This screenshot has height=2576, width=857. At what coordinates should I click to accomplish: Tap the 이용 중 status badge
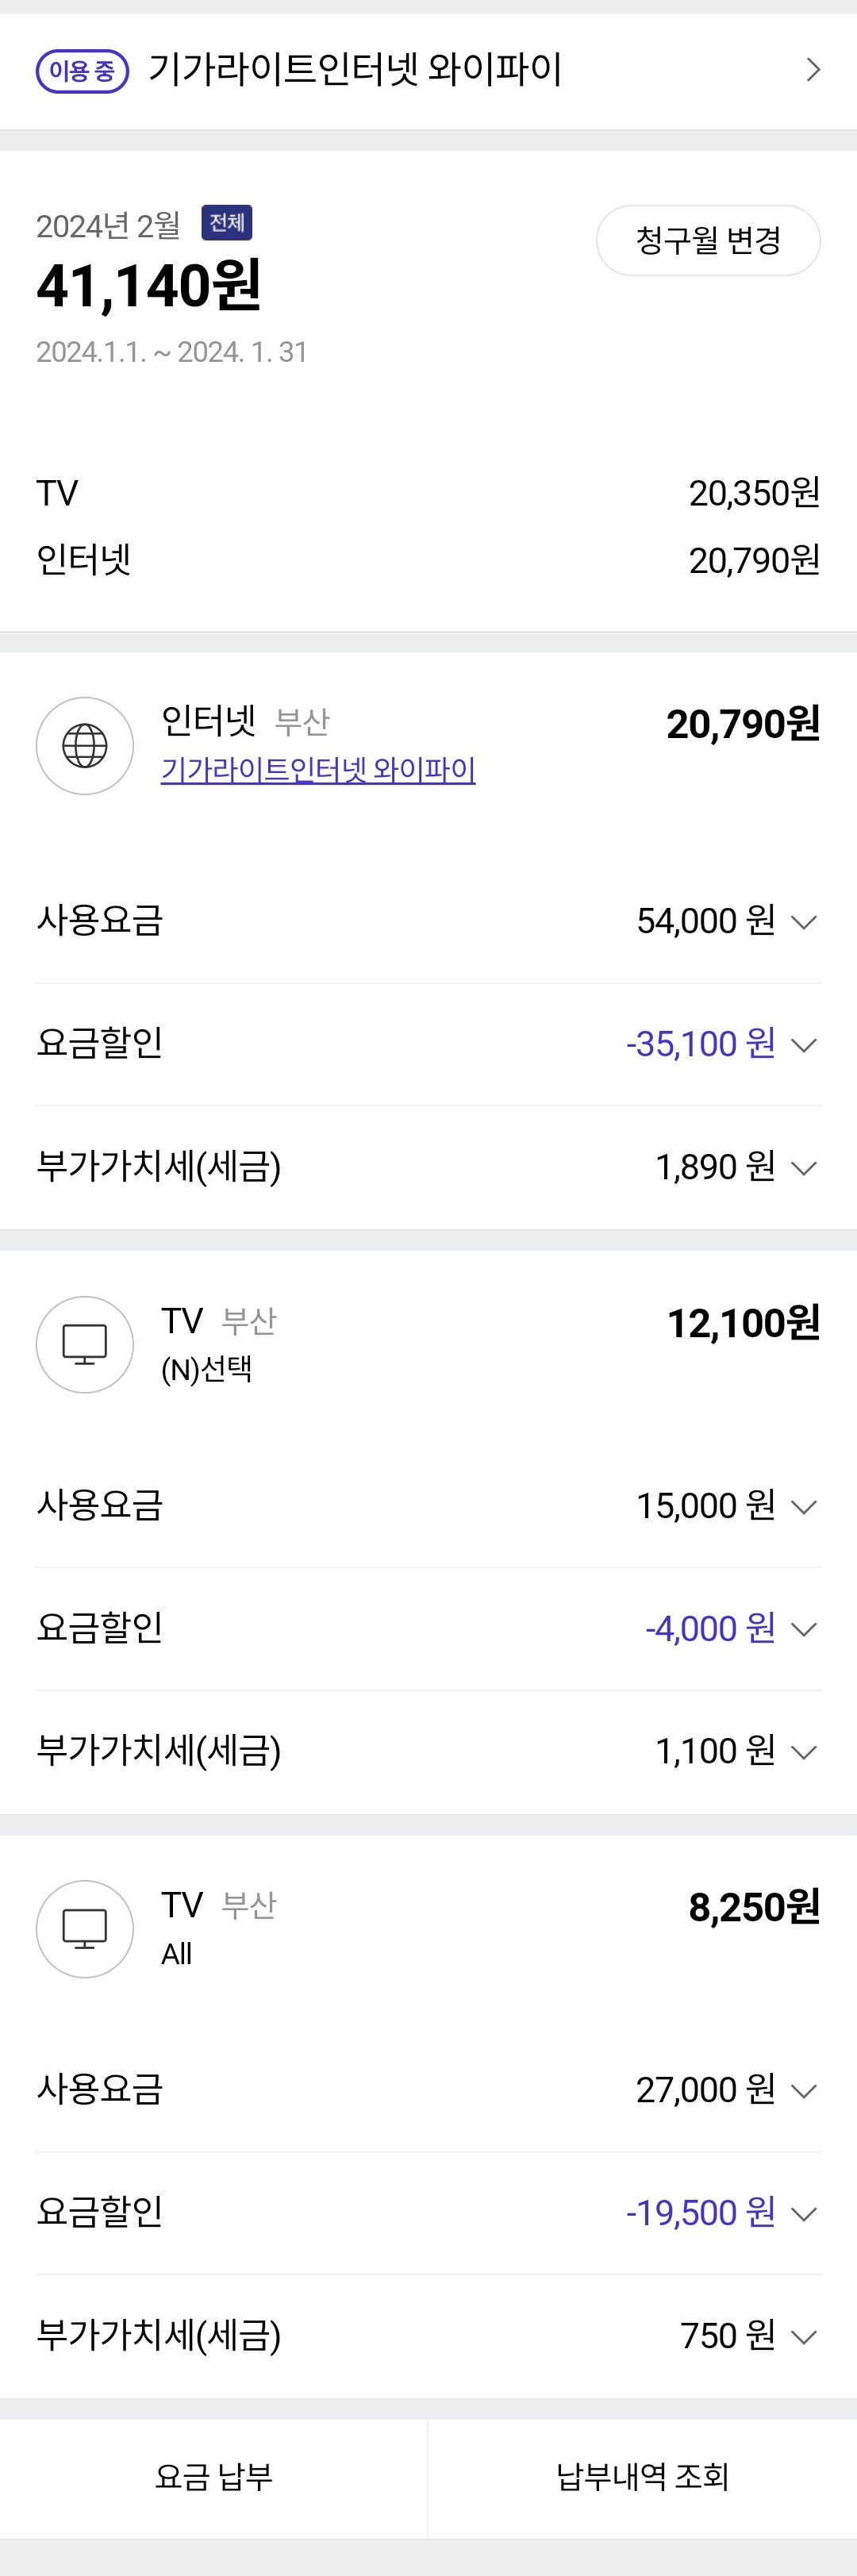click(82, 71)
